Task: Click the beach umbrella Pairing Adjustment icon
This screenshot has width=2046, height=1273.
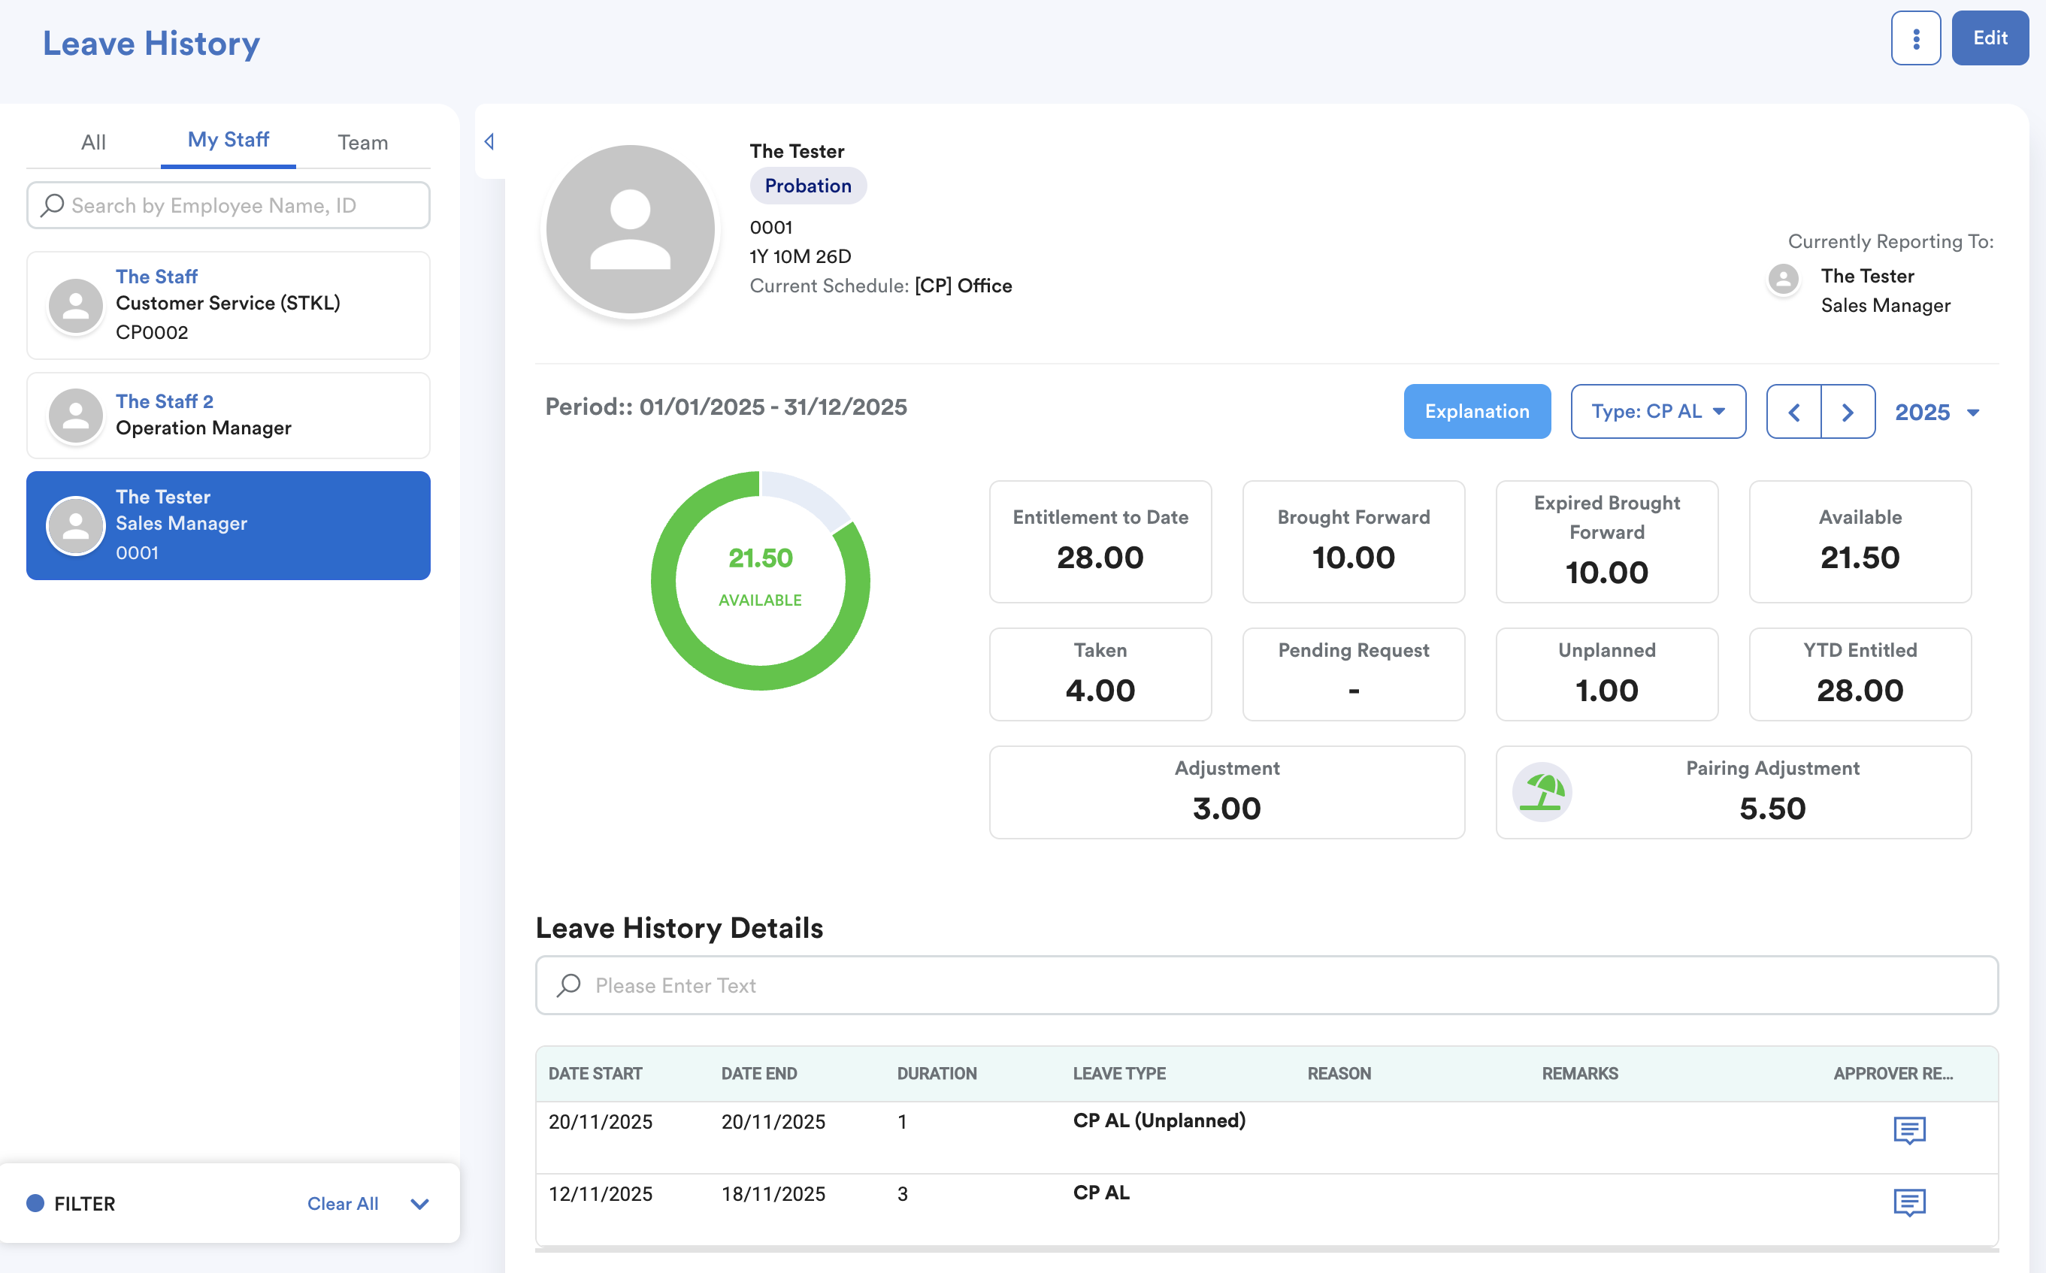Action: pos(1542,792)
